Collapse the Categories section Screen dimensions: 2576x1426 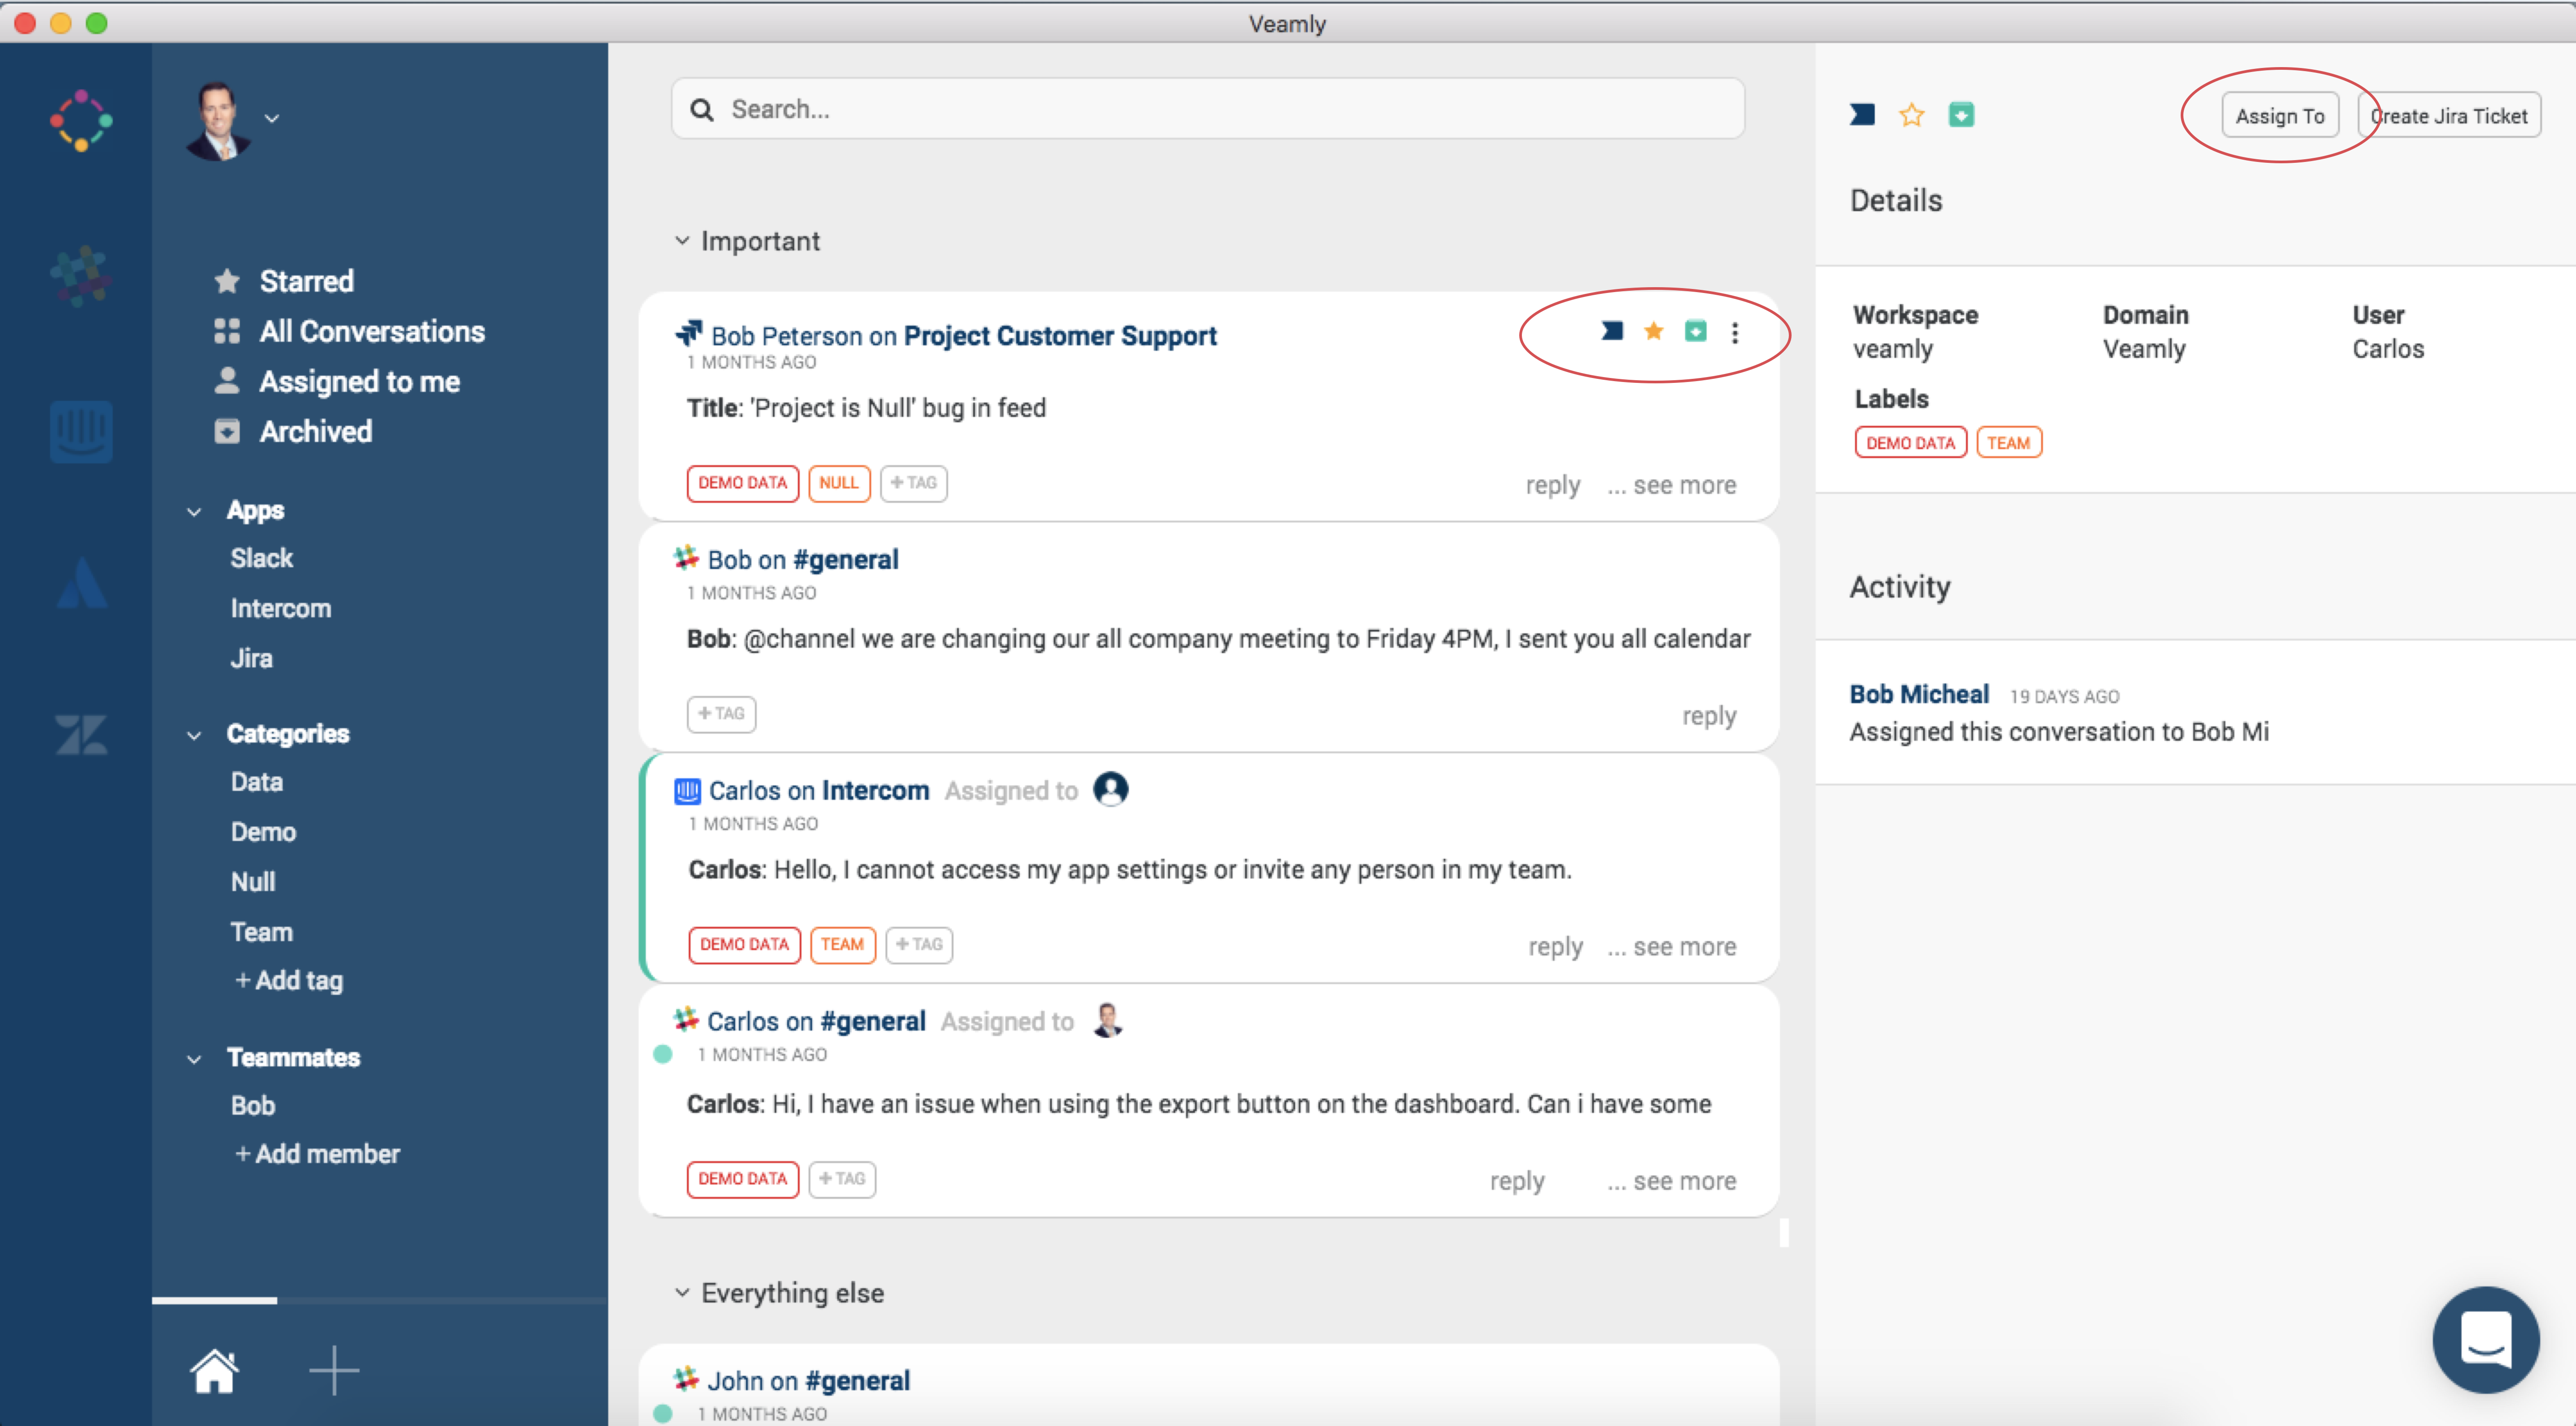tap(194, 736)
